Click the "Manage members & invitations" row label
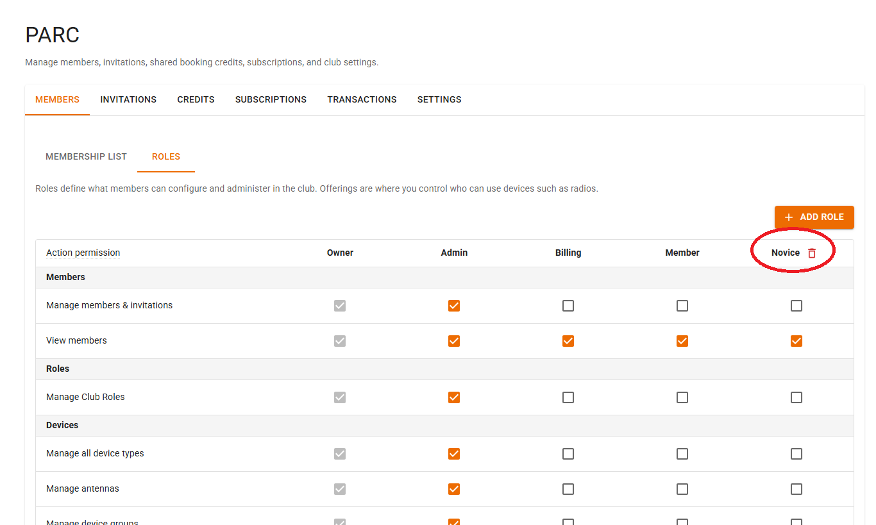This screenshot has height=525, width=876. [109, 305]
